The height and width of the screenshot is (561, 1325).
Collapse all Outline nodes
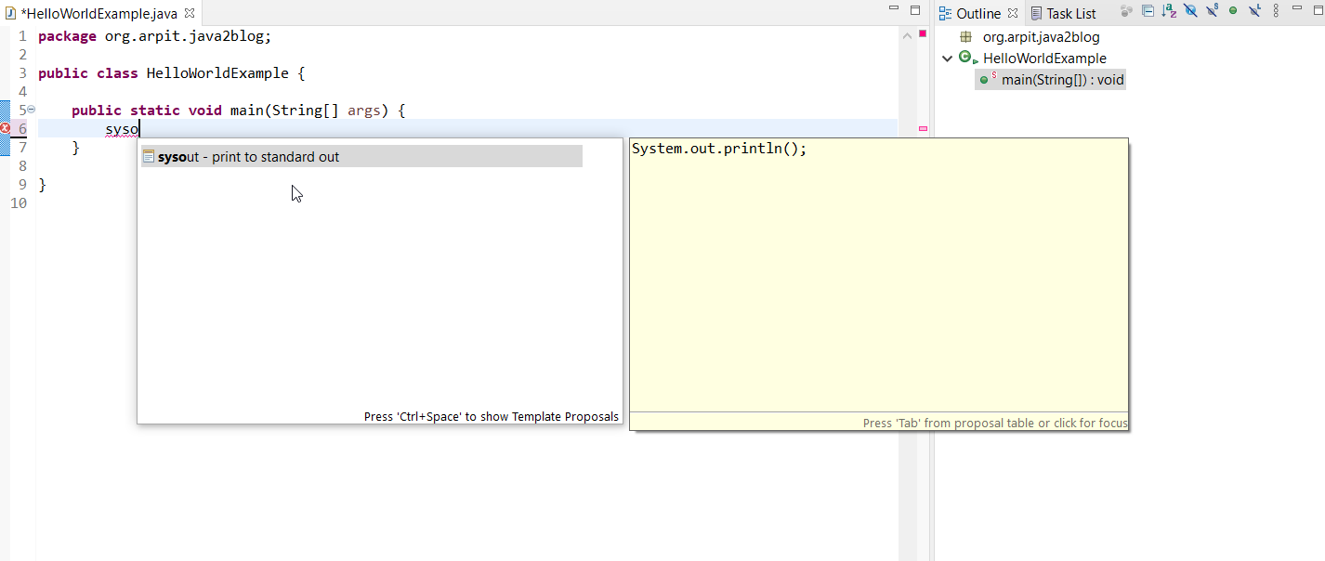coord(1148,11)
